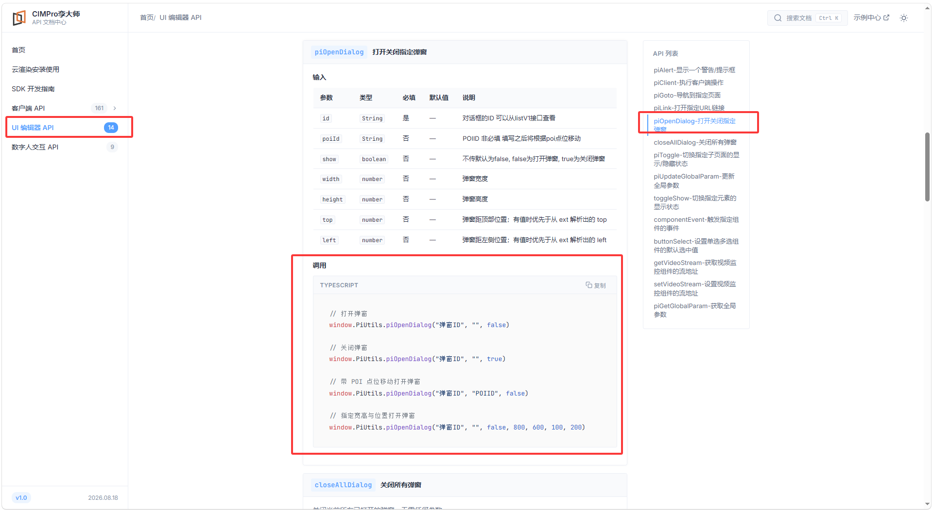Viewport: 933px width, 511px height.
Task: Click the 搜索文档 search box
Action: pyautogui.click(x=807, y=18)
